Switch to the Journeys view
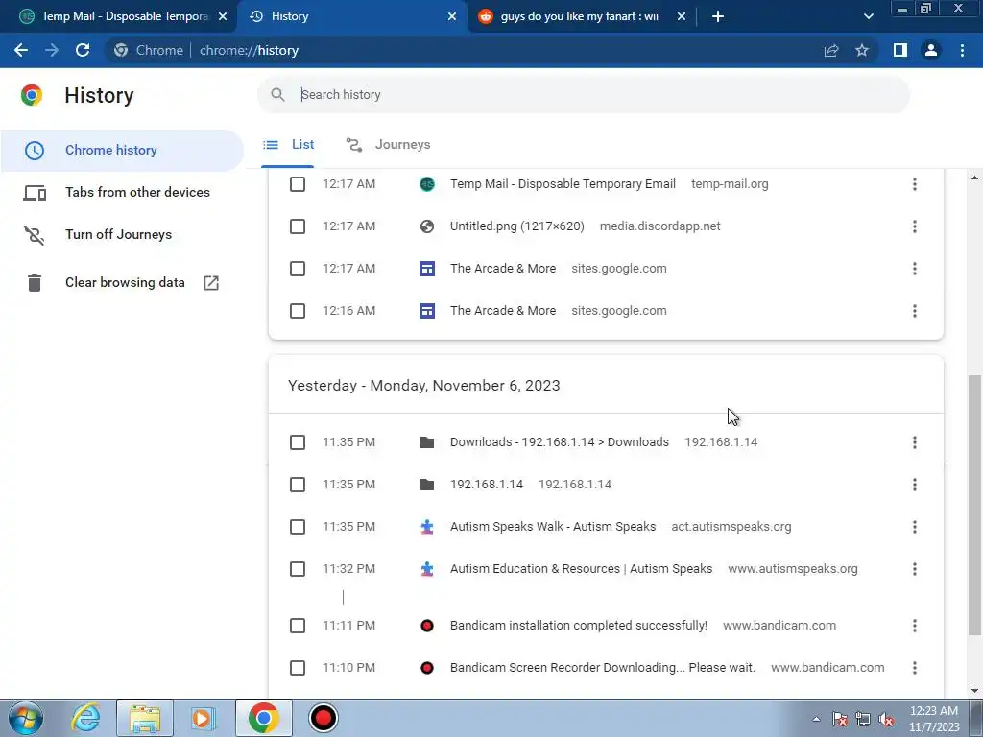The image size is (983, 737). coord(389,145)
